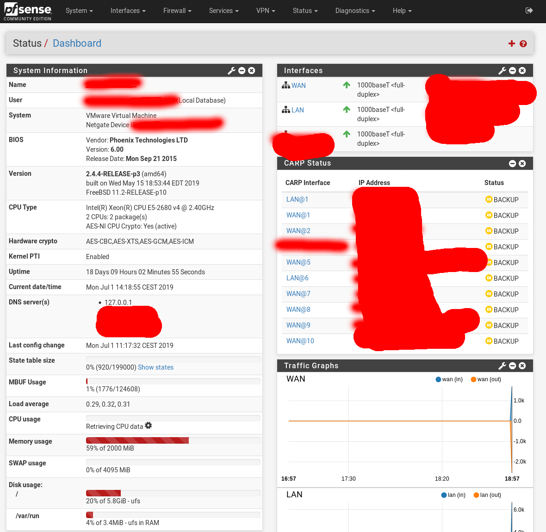
Task: Click the Memory usage progress bar
Action: pos(173,440)
